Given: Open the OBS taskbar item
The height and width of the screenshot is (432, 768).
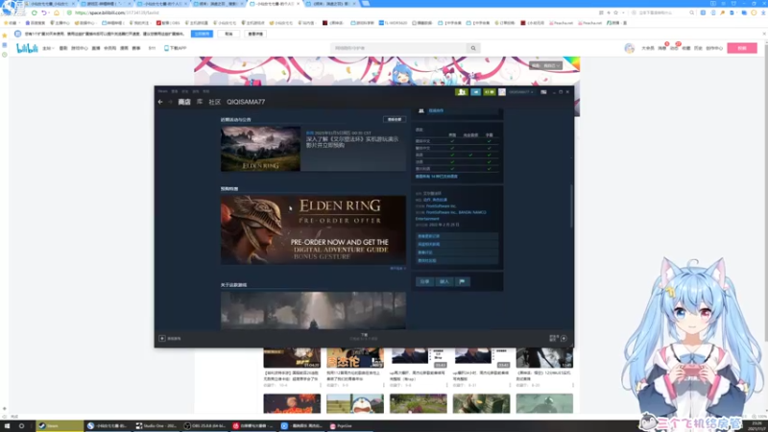Looking at the screenshot, I should pyautogui.click(x=204, y=425).
